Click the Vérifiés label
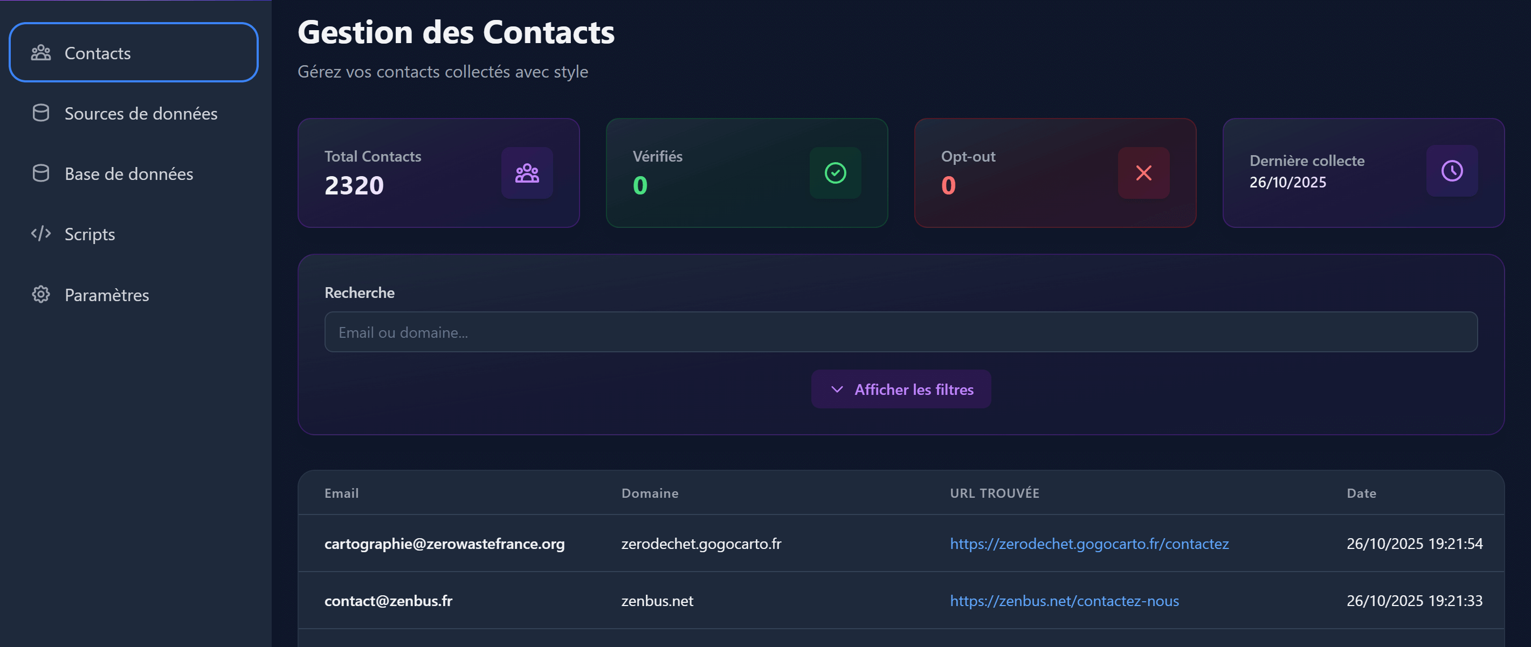 pyautogui.click(x=657, y=156)
